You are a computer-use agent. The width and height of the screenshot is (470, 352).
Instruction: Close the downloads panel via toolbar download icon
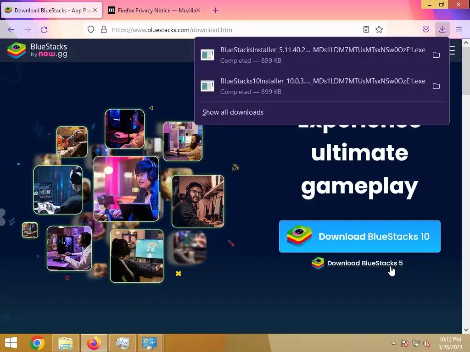[x=442, y=29]
